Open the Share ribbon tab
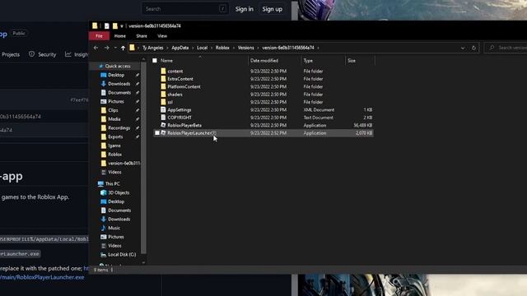Image resolution: width=527 pixels, height=296 pixels. click(142, 36)
